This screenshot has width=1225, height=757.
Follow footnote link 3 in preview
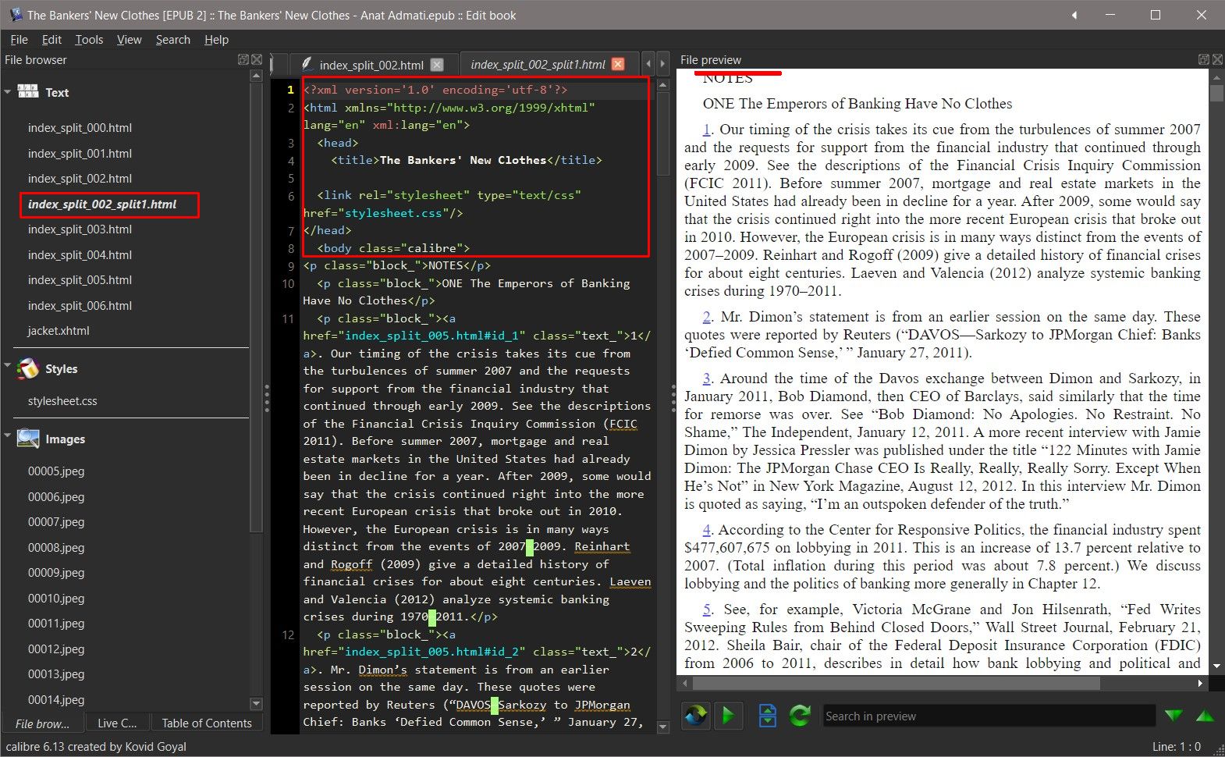pos(707,378)
